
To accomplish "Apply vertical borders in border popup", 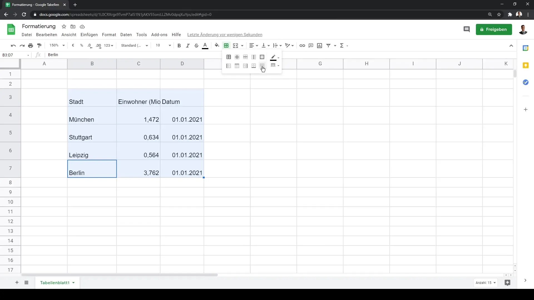I will [x=254, y=57].
